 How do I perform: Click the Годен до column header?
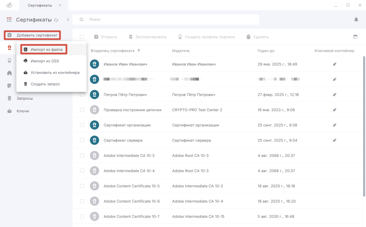tap(266, 51)
